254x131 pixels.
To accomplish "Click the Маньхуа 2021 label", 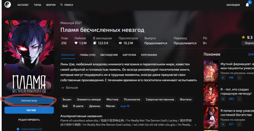I will 71,23.
